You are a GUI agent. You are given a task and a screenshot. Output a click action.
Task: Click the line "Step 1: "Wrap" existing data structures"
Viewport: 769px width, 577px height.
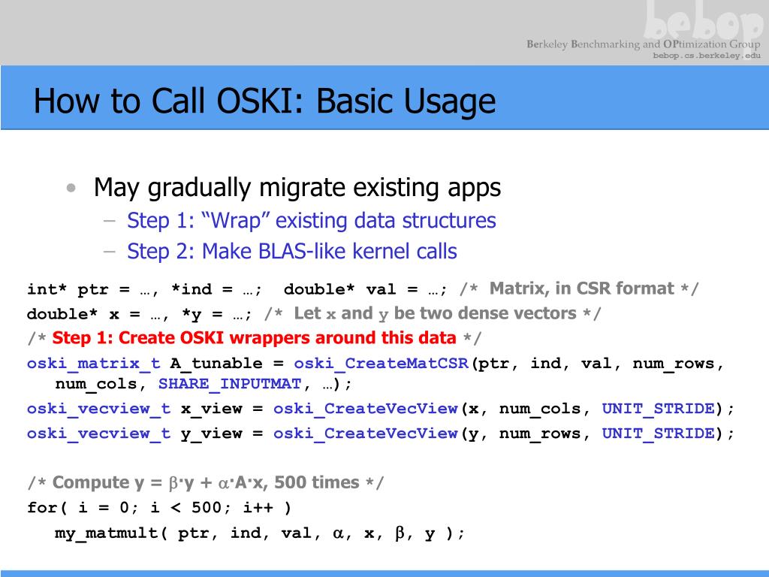point(312,220)
